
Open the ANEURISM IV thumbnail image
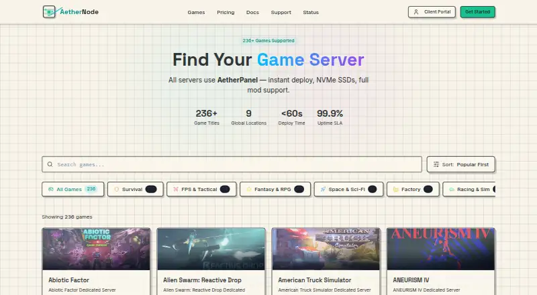pos(441,249)
